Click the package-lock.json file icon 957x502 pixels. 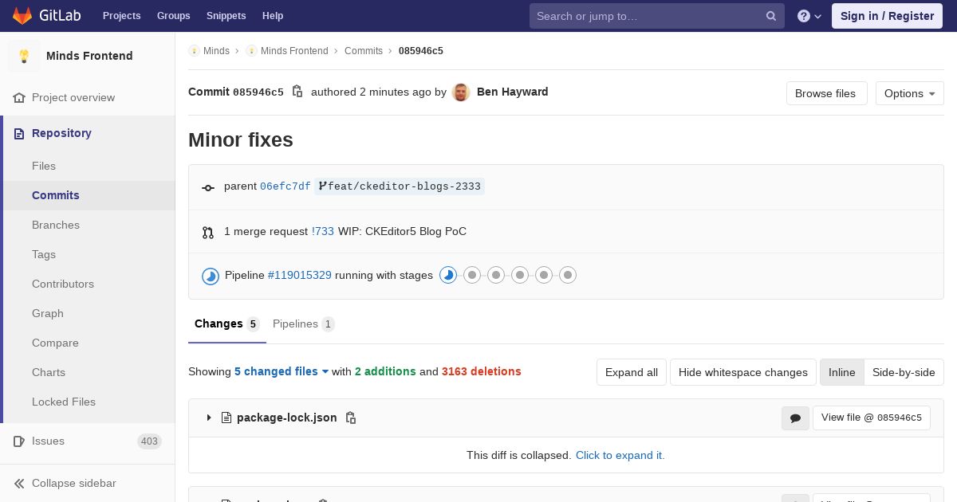(x=226, y=418)
